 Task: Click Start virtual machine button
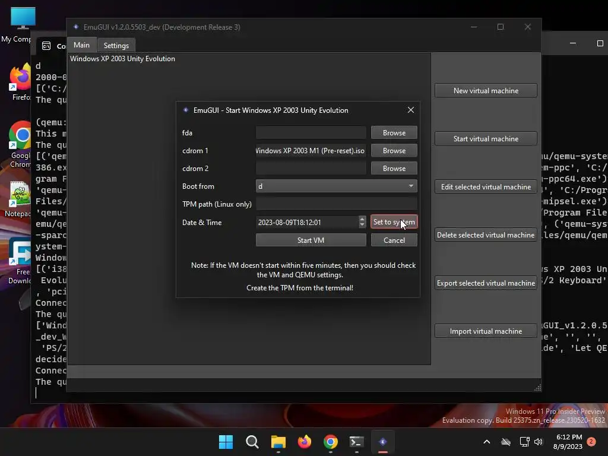[x=486, y=138]
